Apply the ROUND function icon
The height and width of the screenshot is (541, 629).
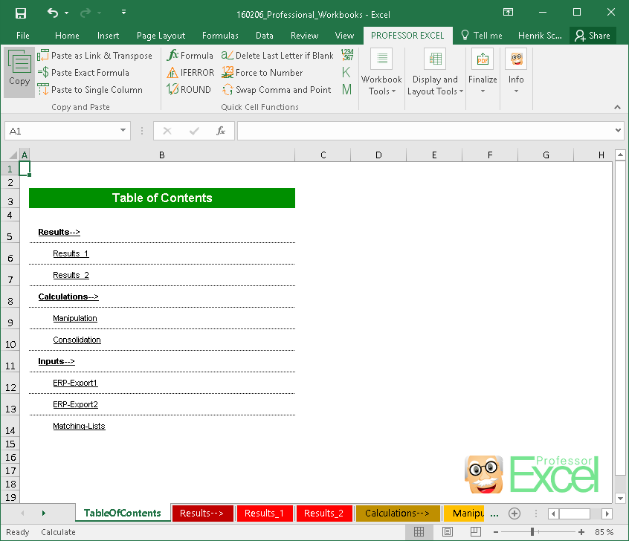tap(172, 89)
